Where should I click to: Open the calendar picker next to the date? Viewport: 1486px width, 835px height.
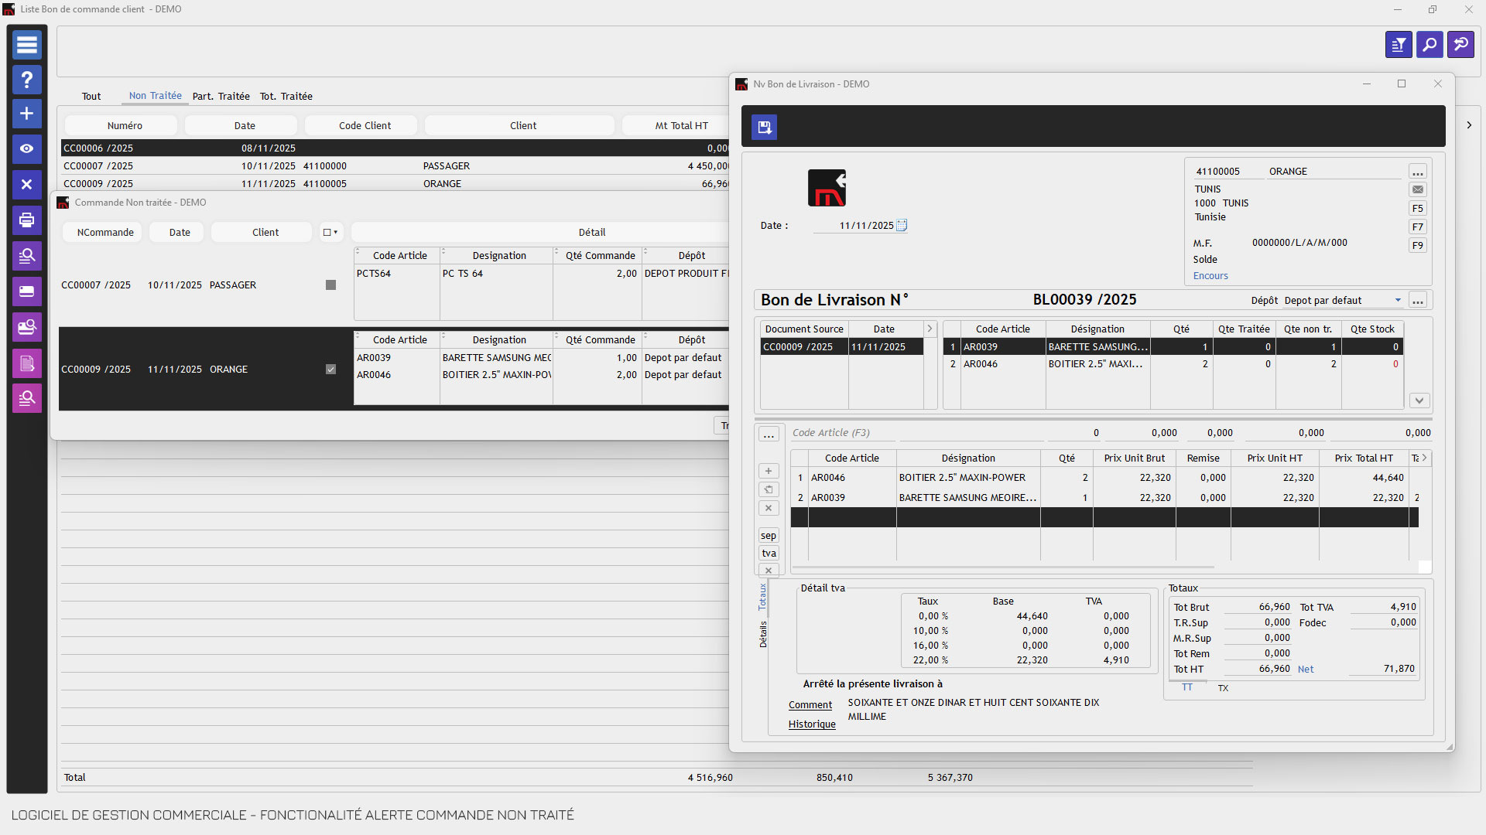(902, 226)
